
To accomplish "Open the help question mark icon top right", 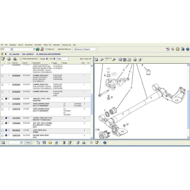I will click(188, 49).
